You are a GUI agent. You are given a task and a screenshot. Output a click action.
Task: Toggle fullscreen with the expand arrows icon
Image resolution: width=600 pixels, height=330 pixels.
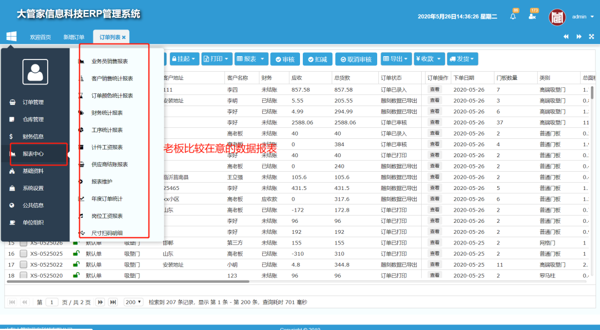[x=591, y=37]
